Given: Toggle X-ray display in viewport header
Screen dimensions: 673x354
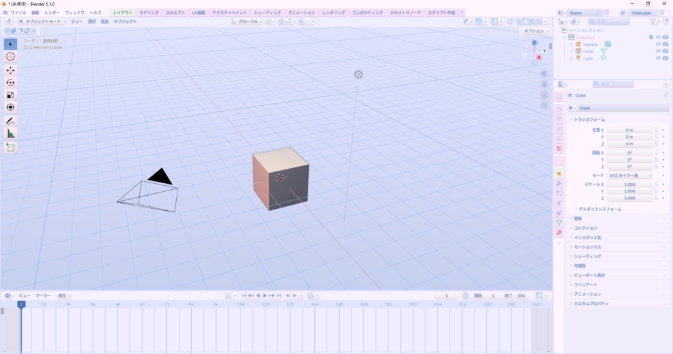Looking at the screenshot, I should pos(510,22).
